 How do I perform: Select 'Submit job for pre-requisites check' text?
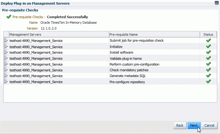click(x=137, y=41)
